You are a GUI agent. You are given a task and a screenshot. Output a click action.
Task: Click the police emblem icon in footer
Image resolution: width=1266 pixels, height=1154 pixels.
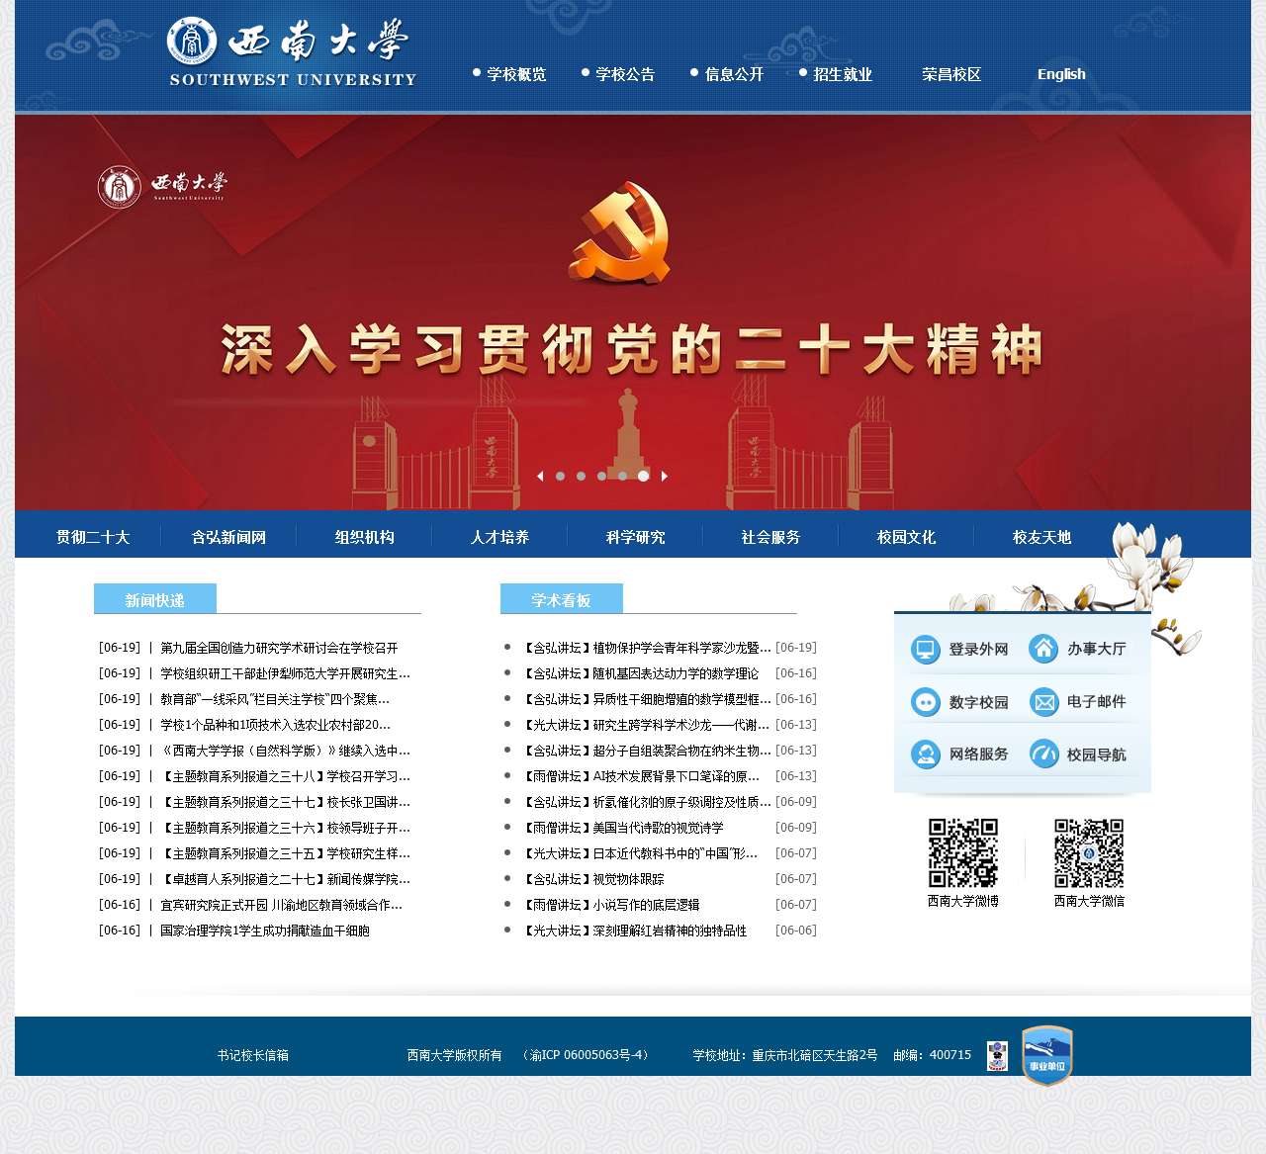(x=997, y=1056)
